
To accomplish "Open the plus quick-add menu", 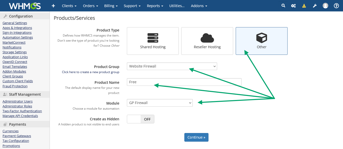I will 53,6.
